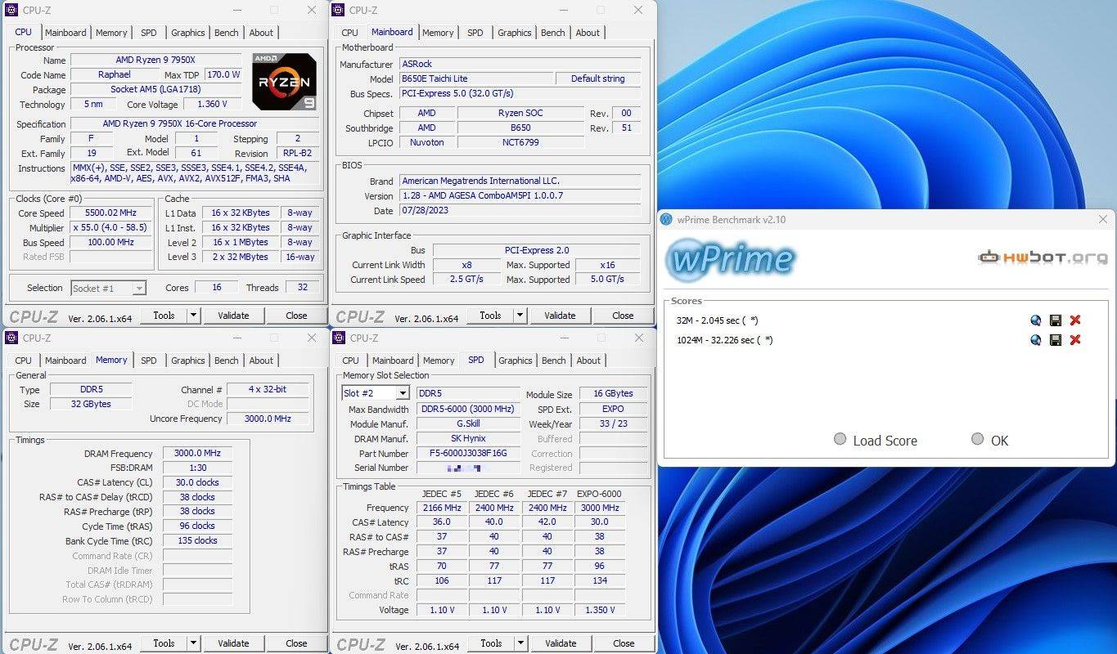Save the 32M score with the floppy icon
Viewport: 1117px width, 654px height.
click(x=1055, y=320)
